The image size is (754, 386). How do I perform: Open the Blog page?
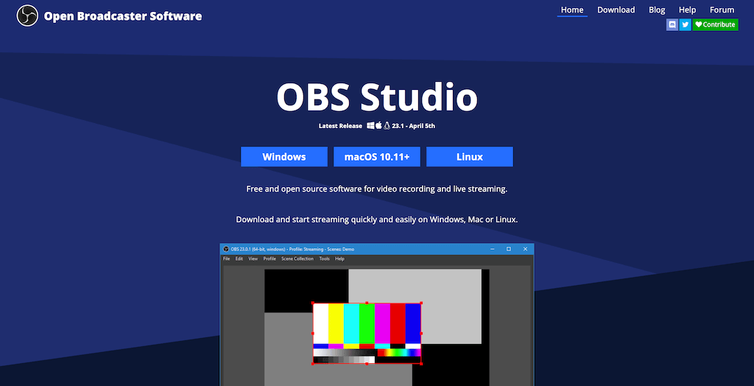click(x=657, y=10)
